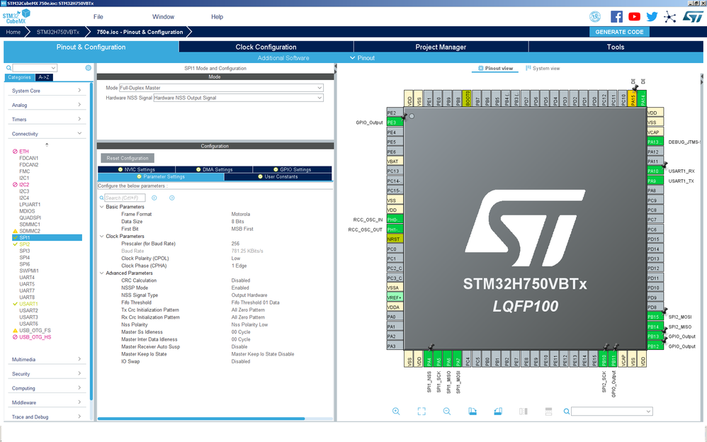Expand the Analog category
The image size is (707, 442).
pos(46,105)
